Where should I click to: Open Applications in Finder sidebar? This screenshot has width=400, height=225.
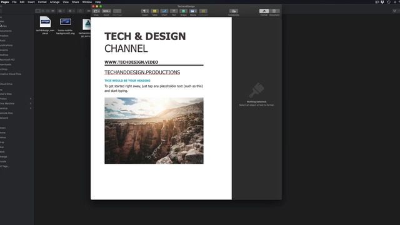6,45
